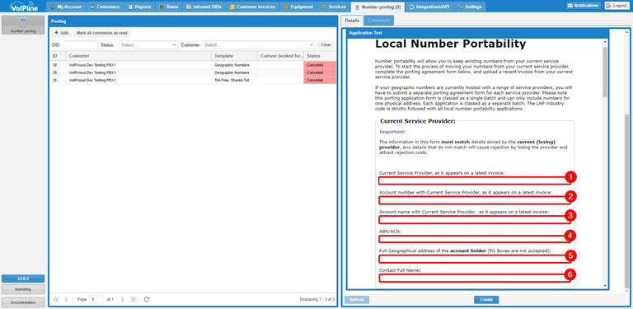
Task: Open the Customer invoices tab
Action: 252,7
